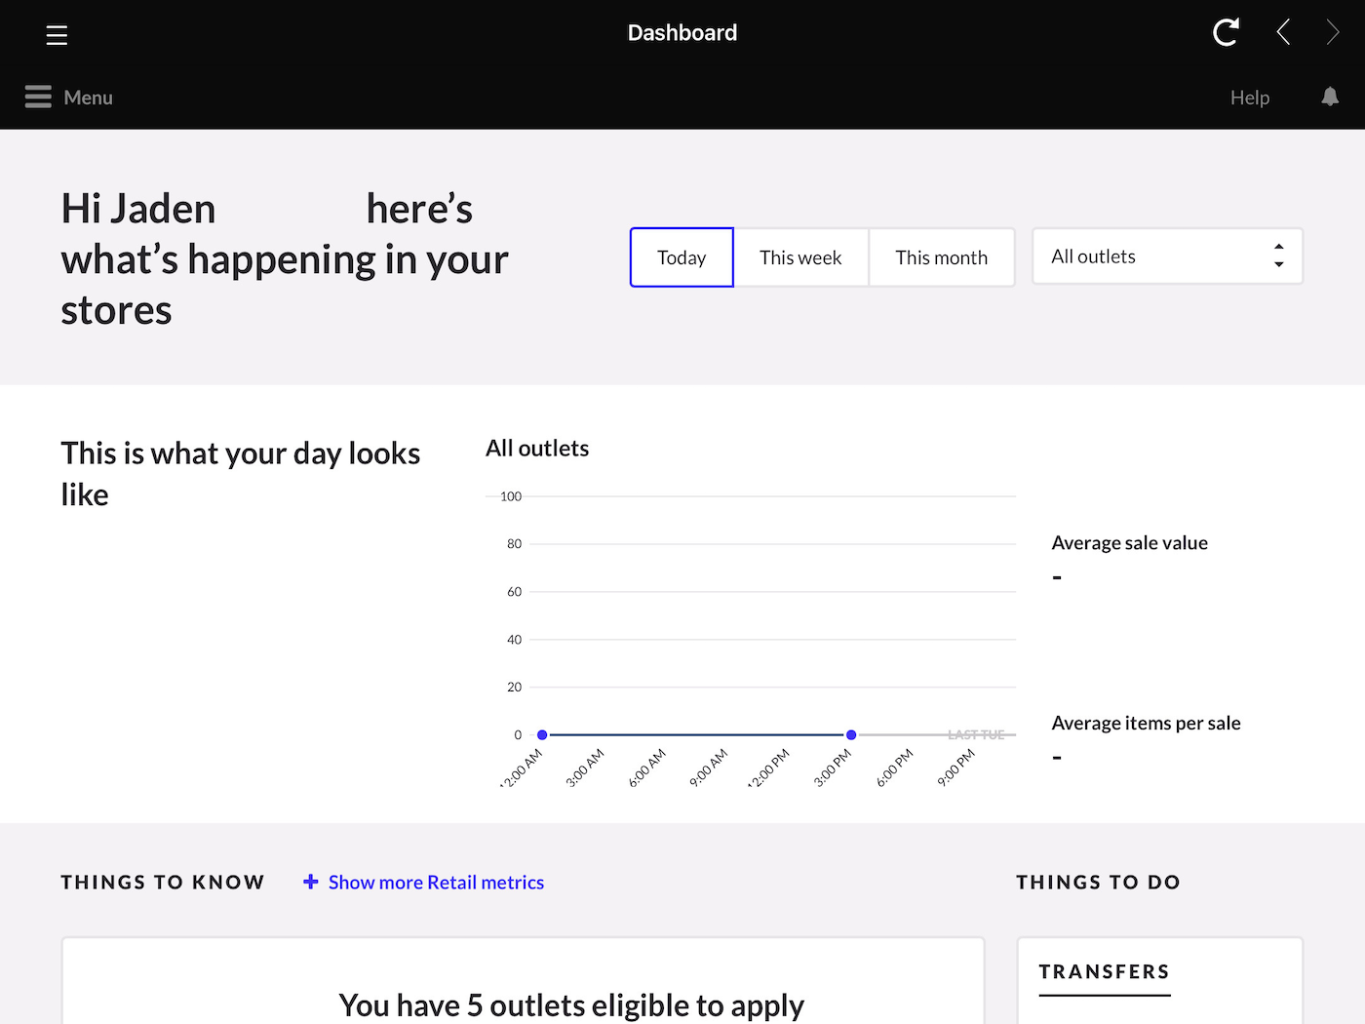Switch to the This week filter
The width and height of the screenshot is (1365, 1024).
pyautogui.click(x=800, y=256)
